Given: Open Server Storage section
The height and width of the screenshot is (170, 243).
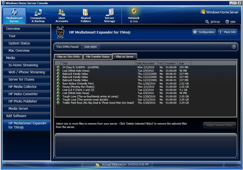Looking at the screenshot, I should pos(110,16).
